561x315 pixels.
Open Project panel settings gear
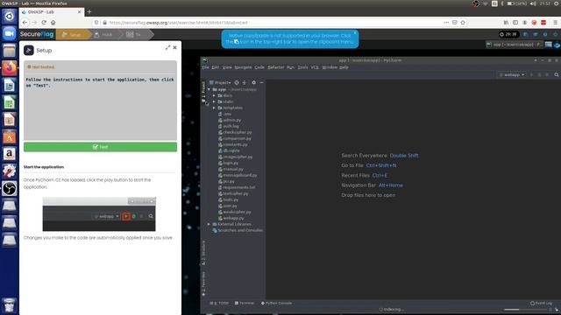[x=253, y=82]
